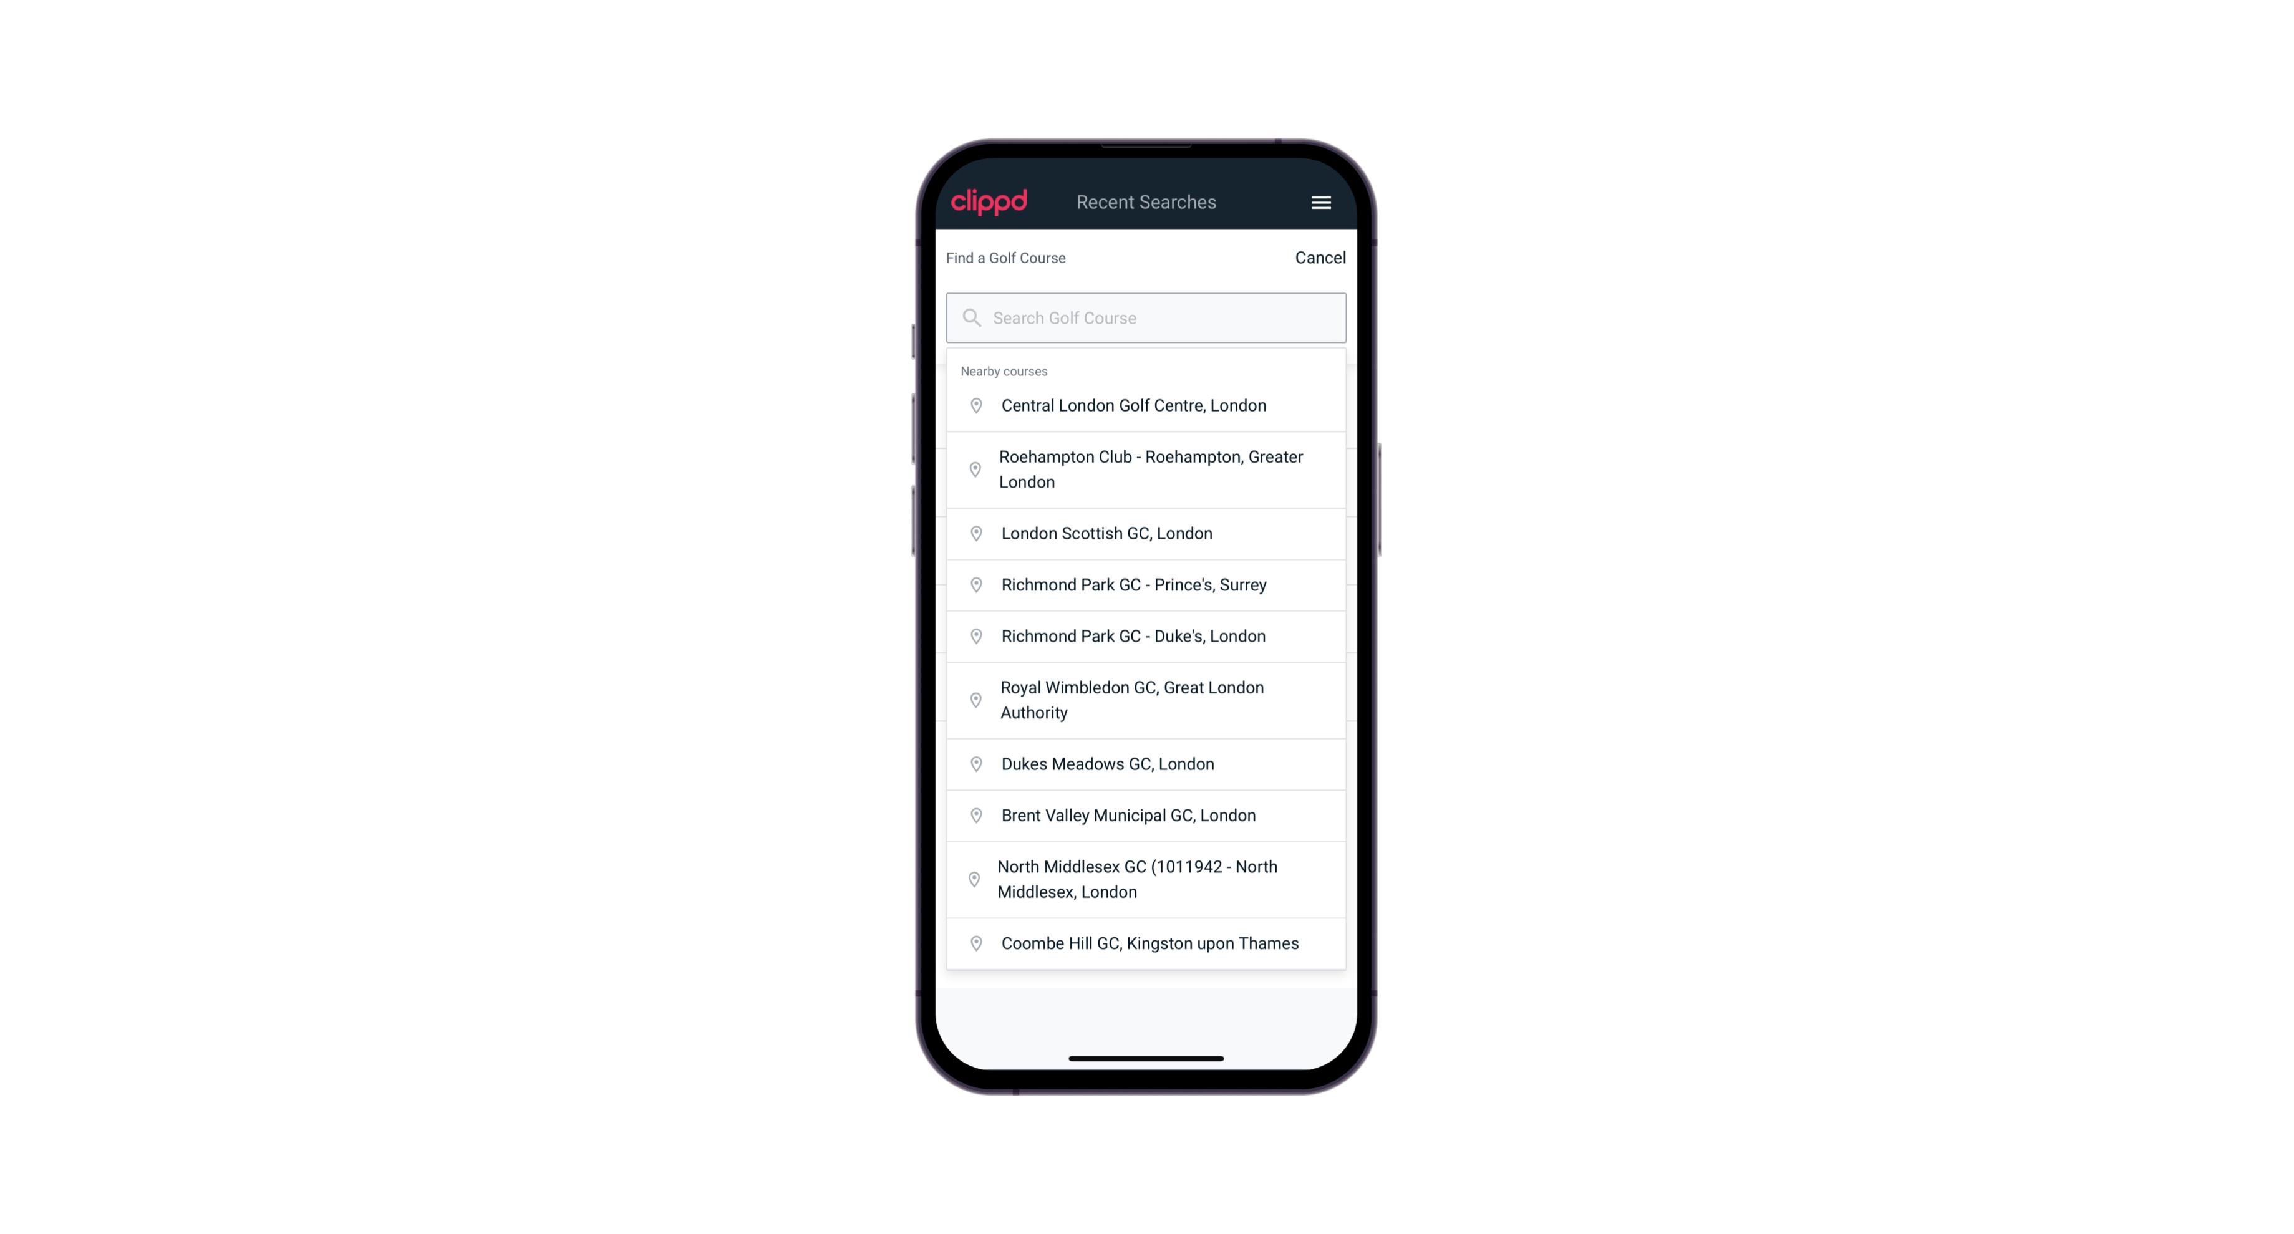Tap the Search Golf Course input field
The image size is (2294, 1234).
1146,317
